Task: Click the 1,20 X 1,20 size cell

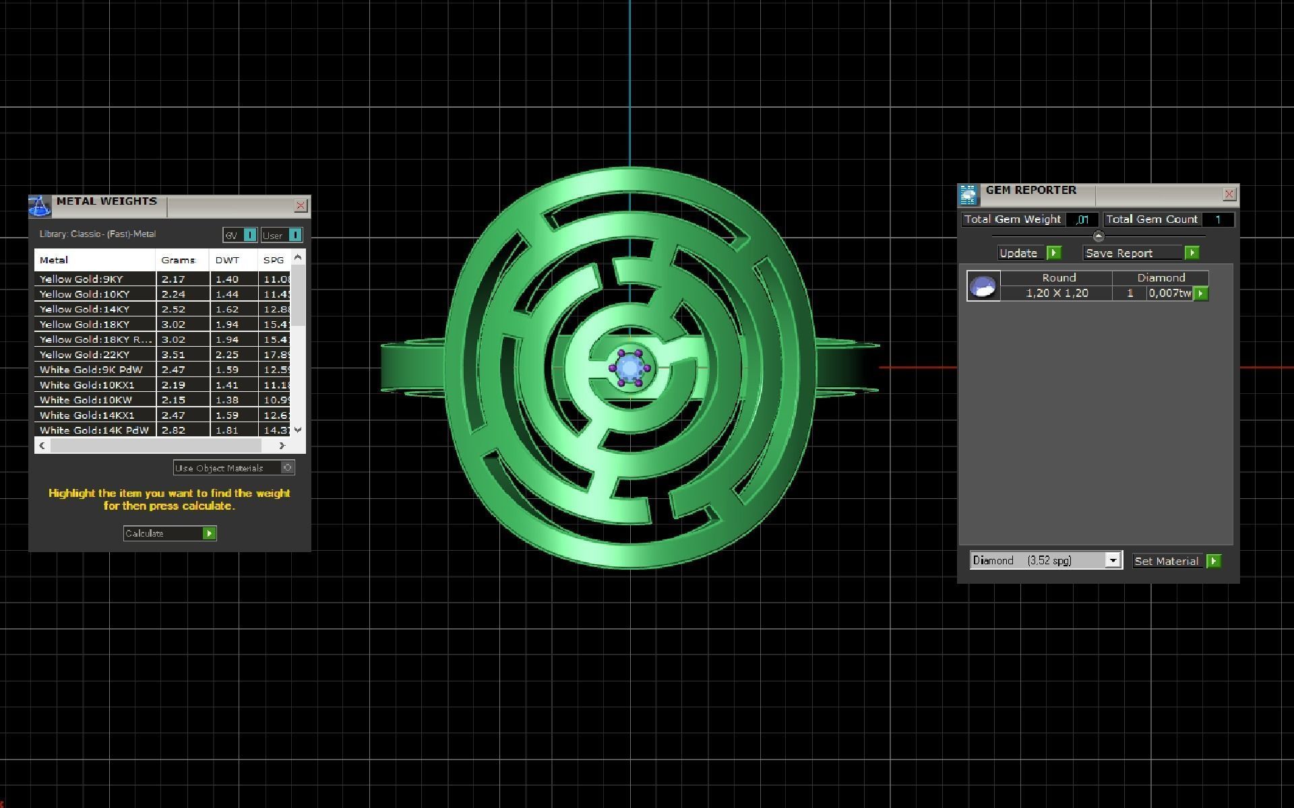Action: pos(1057,294)
